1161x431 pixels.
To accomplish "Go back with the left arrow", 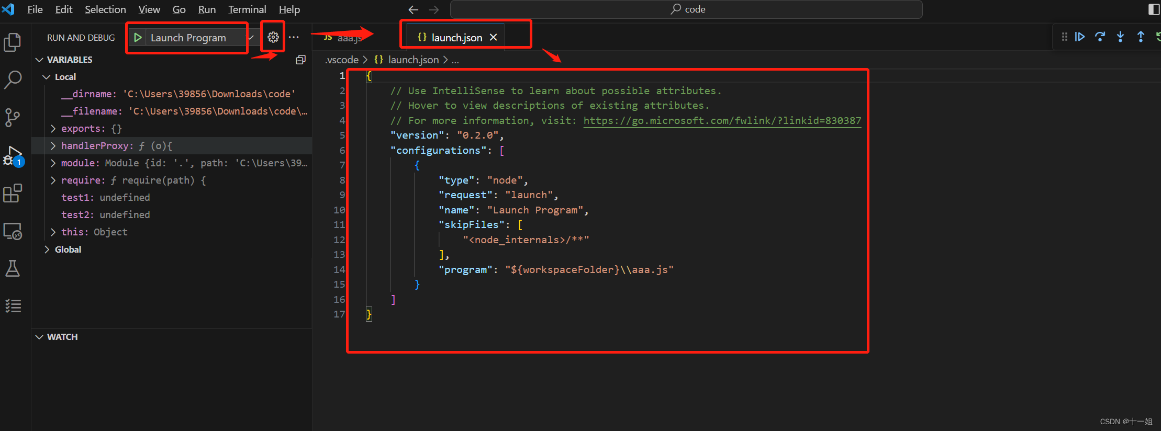I will click(413, 9).
